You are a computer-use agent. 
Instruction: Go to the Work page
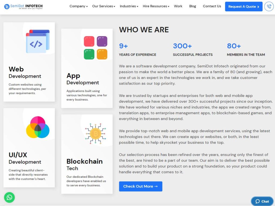tap(178, 6)
